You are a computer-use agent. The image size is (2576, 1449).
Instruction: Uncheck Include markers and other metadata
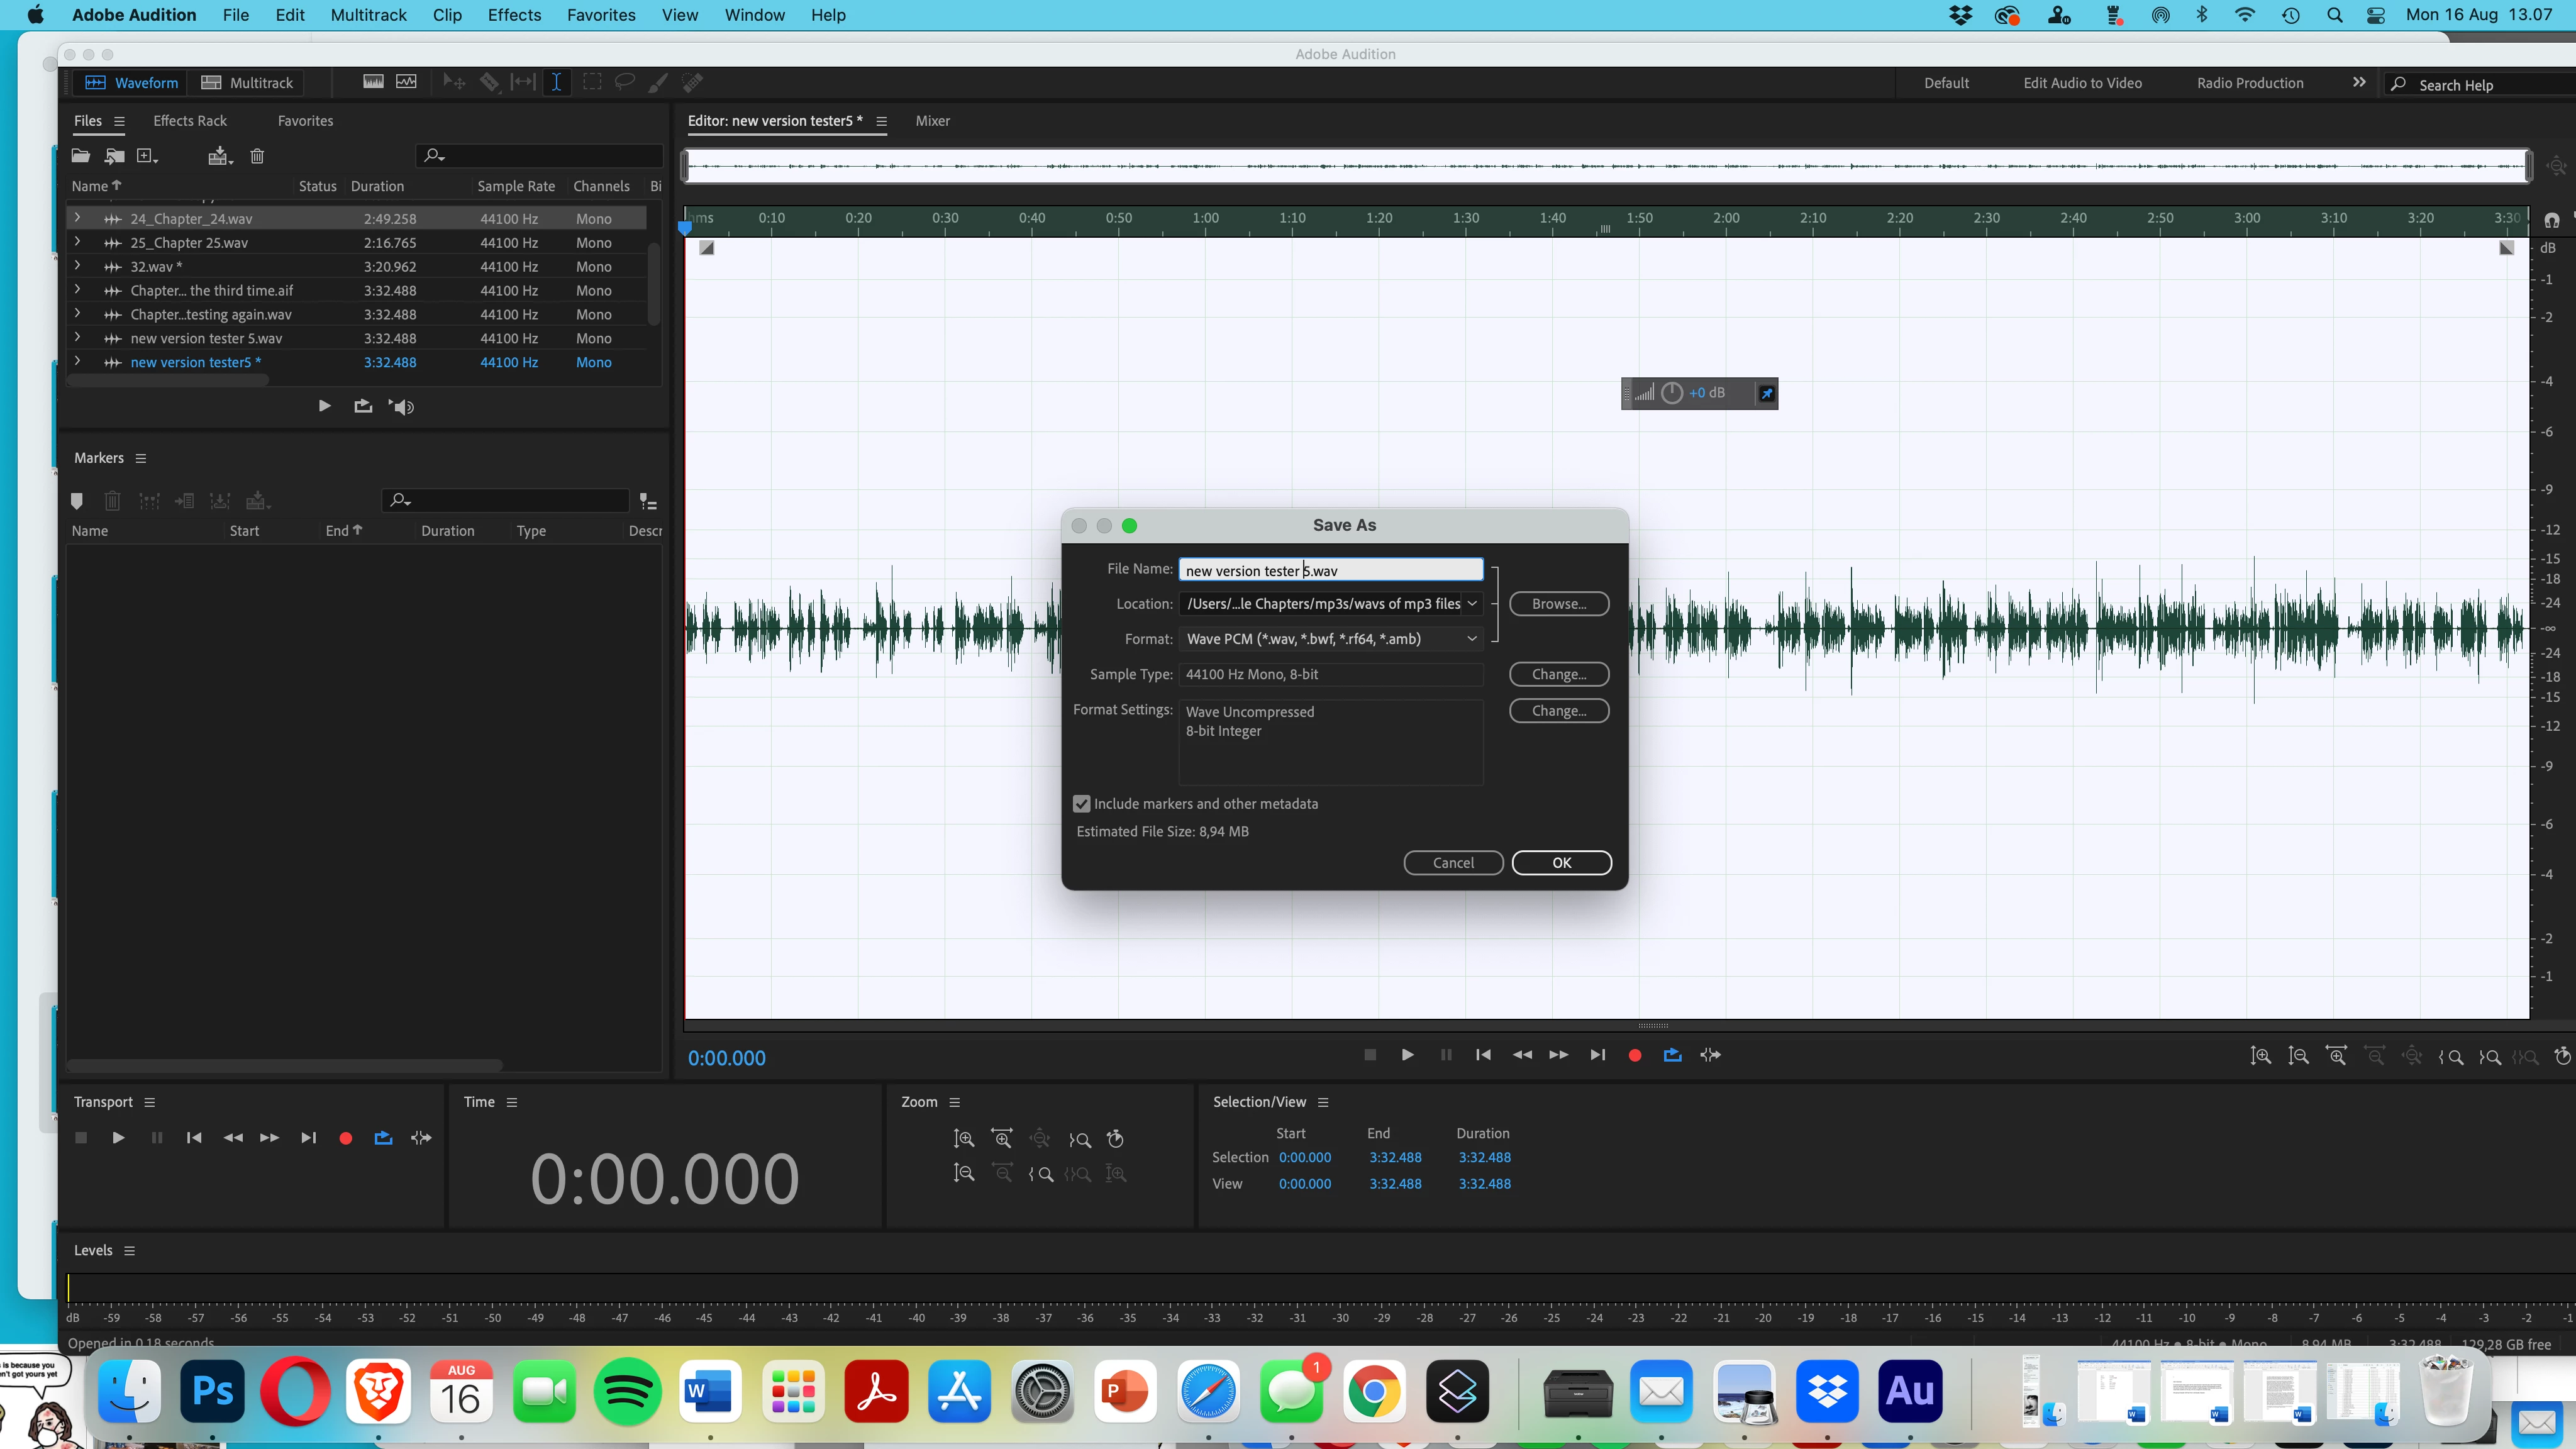[x=1081, y=804]
